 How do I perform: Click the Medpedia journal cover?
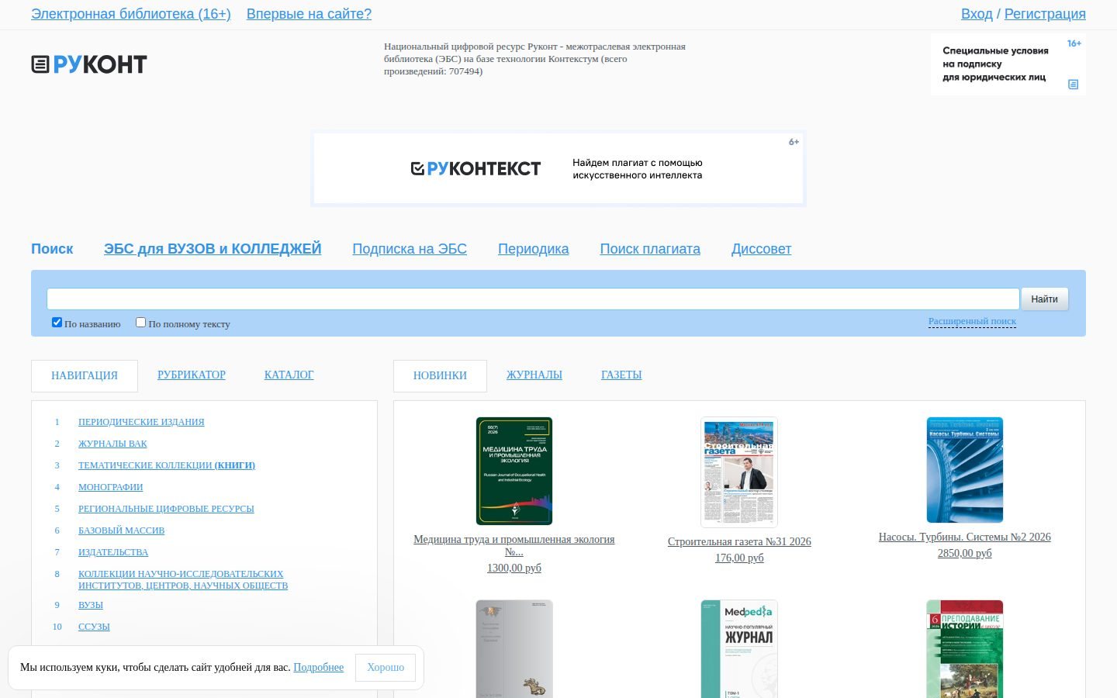(739, 649)
